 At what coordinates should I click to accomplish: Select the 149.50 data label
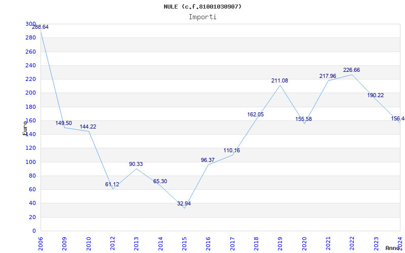(64, 123)
